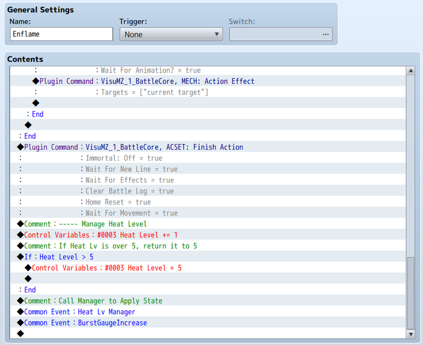Open the Trigger dropdown set to None
Image resolution: width=423 pixels, height=345 pixels.
[171, 35]
